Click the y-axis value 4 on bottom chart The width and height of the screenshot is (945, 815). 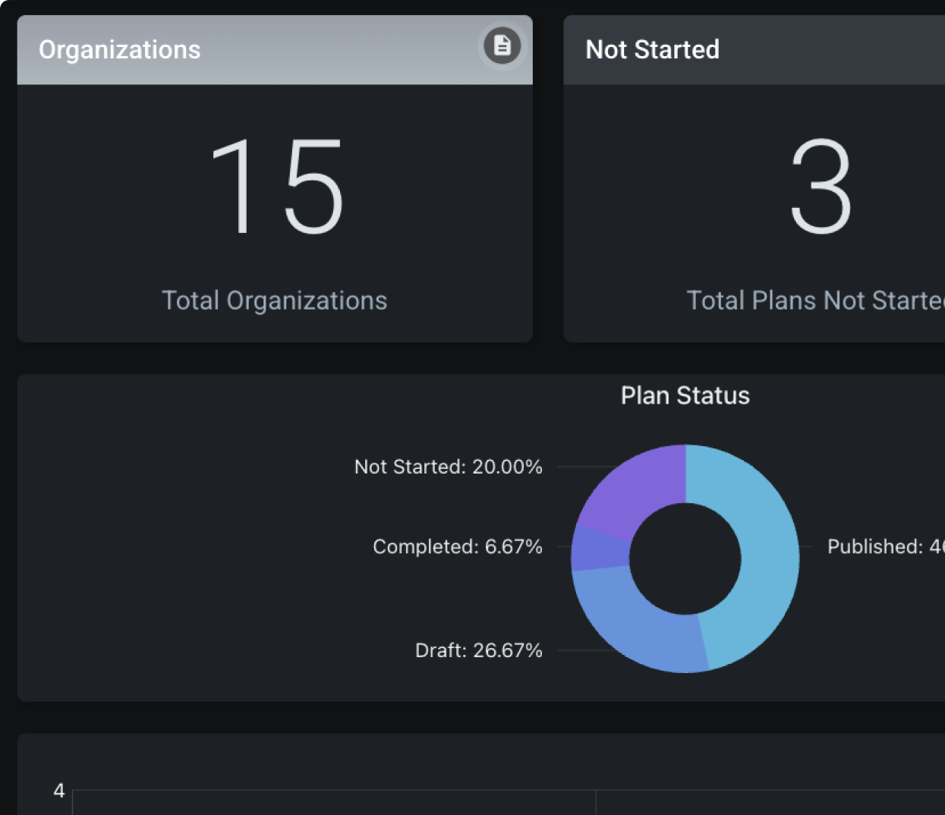59,791
